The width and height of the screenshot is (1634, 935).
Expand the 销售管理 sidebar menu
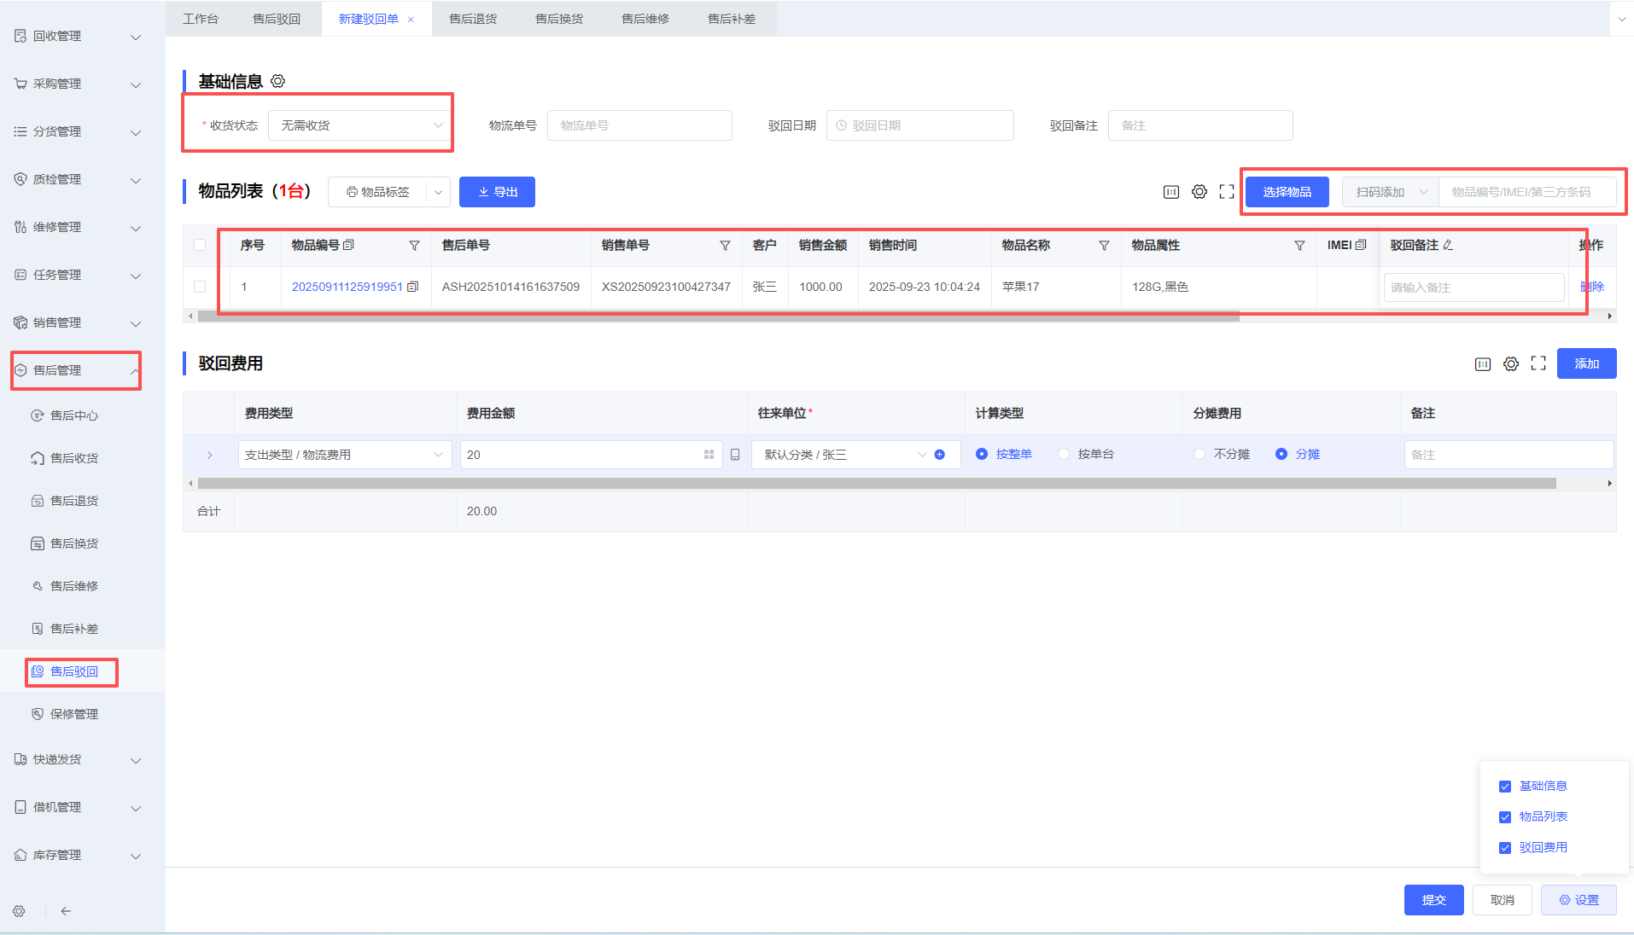[x=77, y=322]
